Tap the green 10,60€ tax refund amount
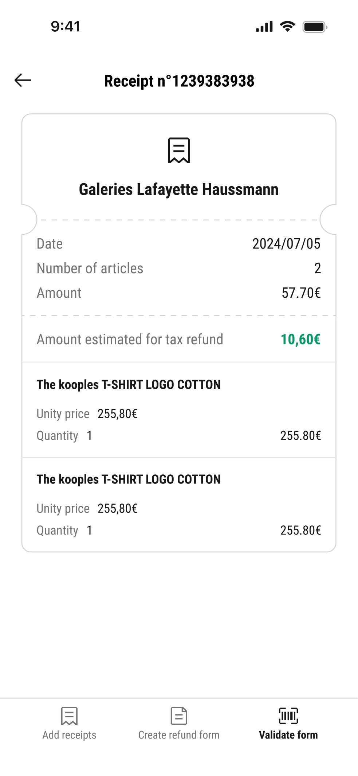The width and height of the screenshot is (358, 776). 300,340
